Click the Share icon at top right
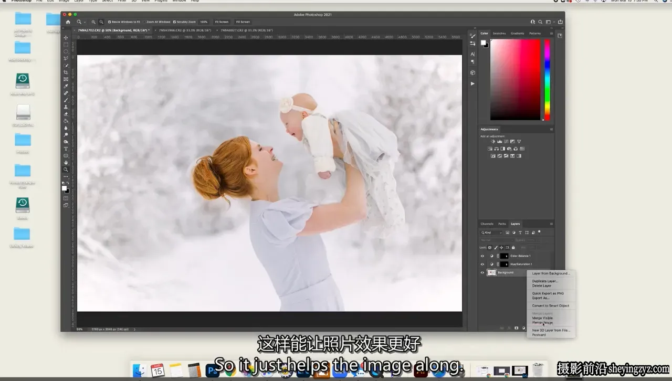This screenshot has height=381, width=672. [x=560, y=22]
